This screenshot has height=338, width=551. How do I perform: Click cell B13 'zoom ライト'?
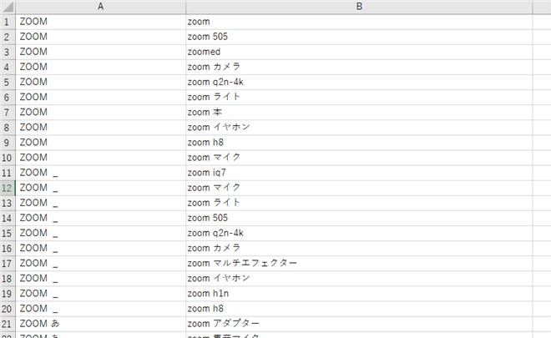click(359, 203)
